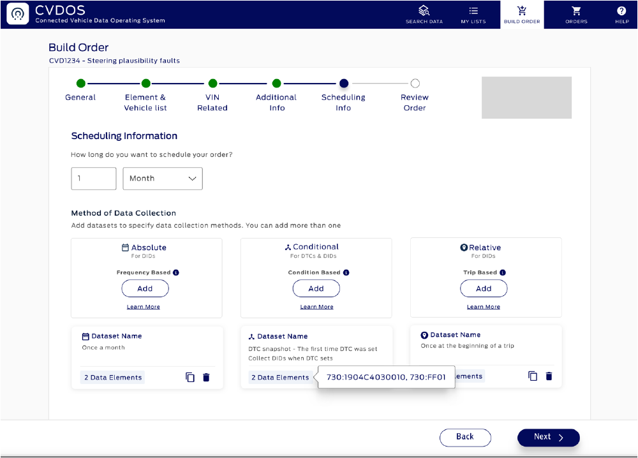Proceed with the Next button
This screenshot has height=458, width=638.
[549, 437]
